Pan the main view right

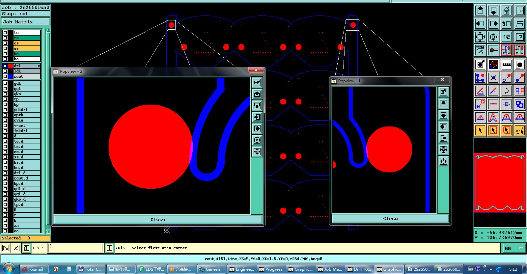(493, 24)
